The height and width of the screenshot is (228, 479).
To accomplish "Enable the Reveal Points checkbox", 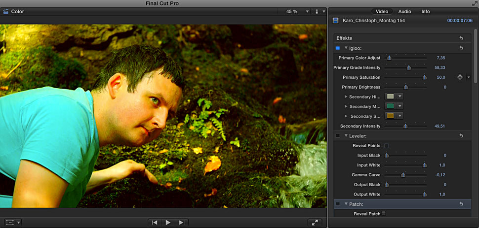I will coord(387,146).
